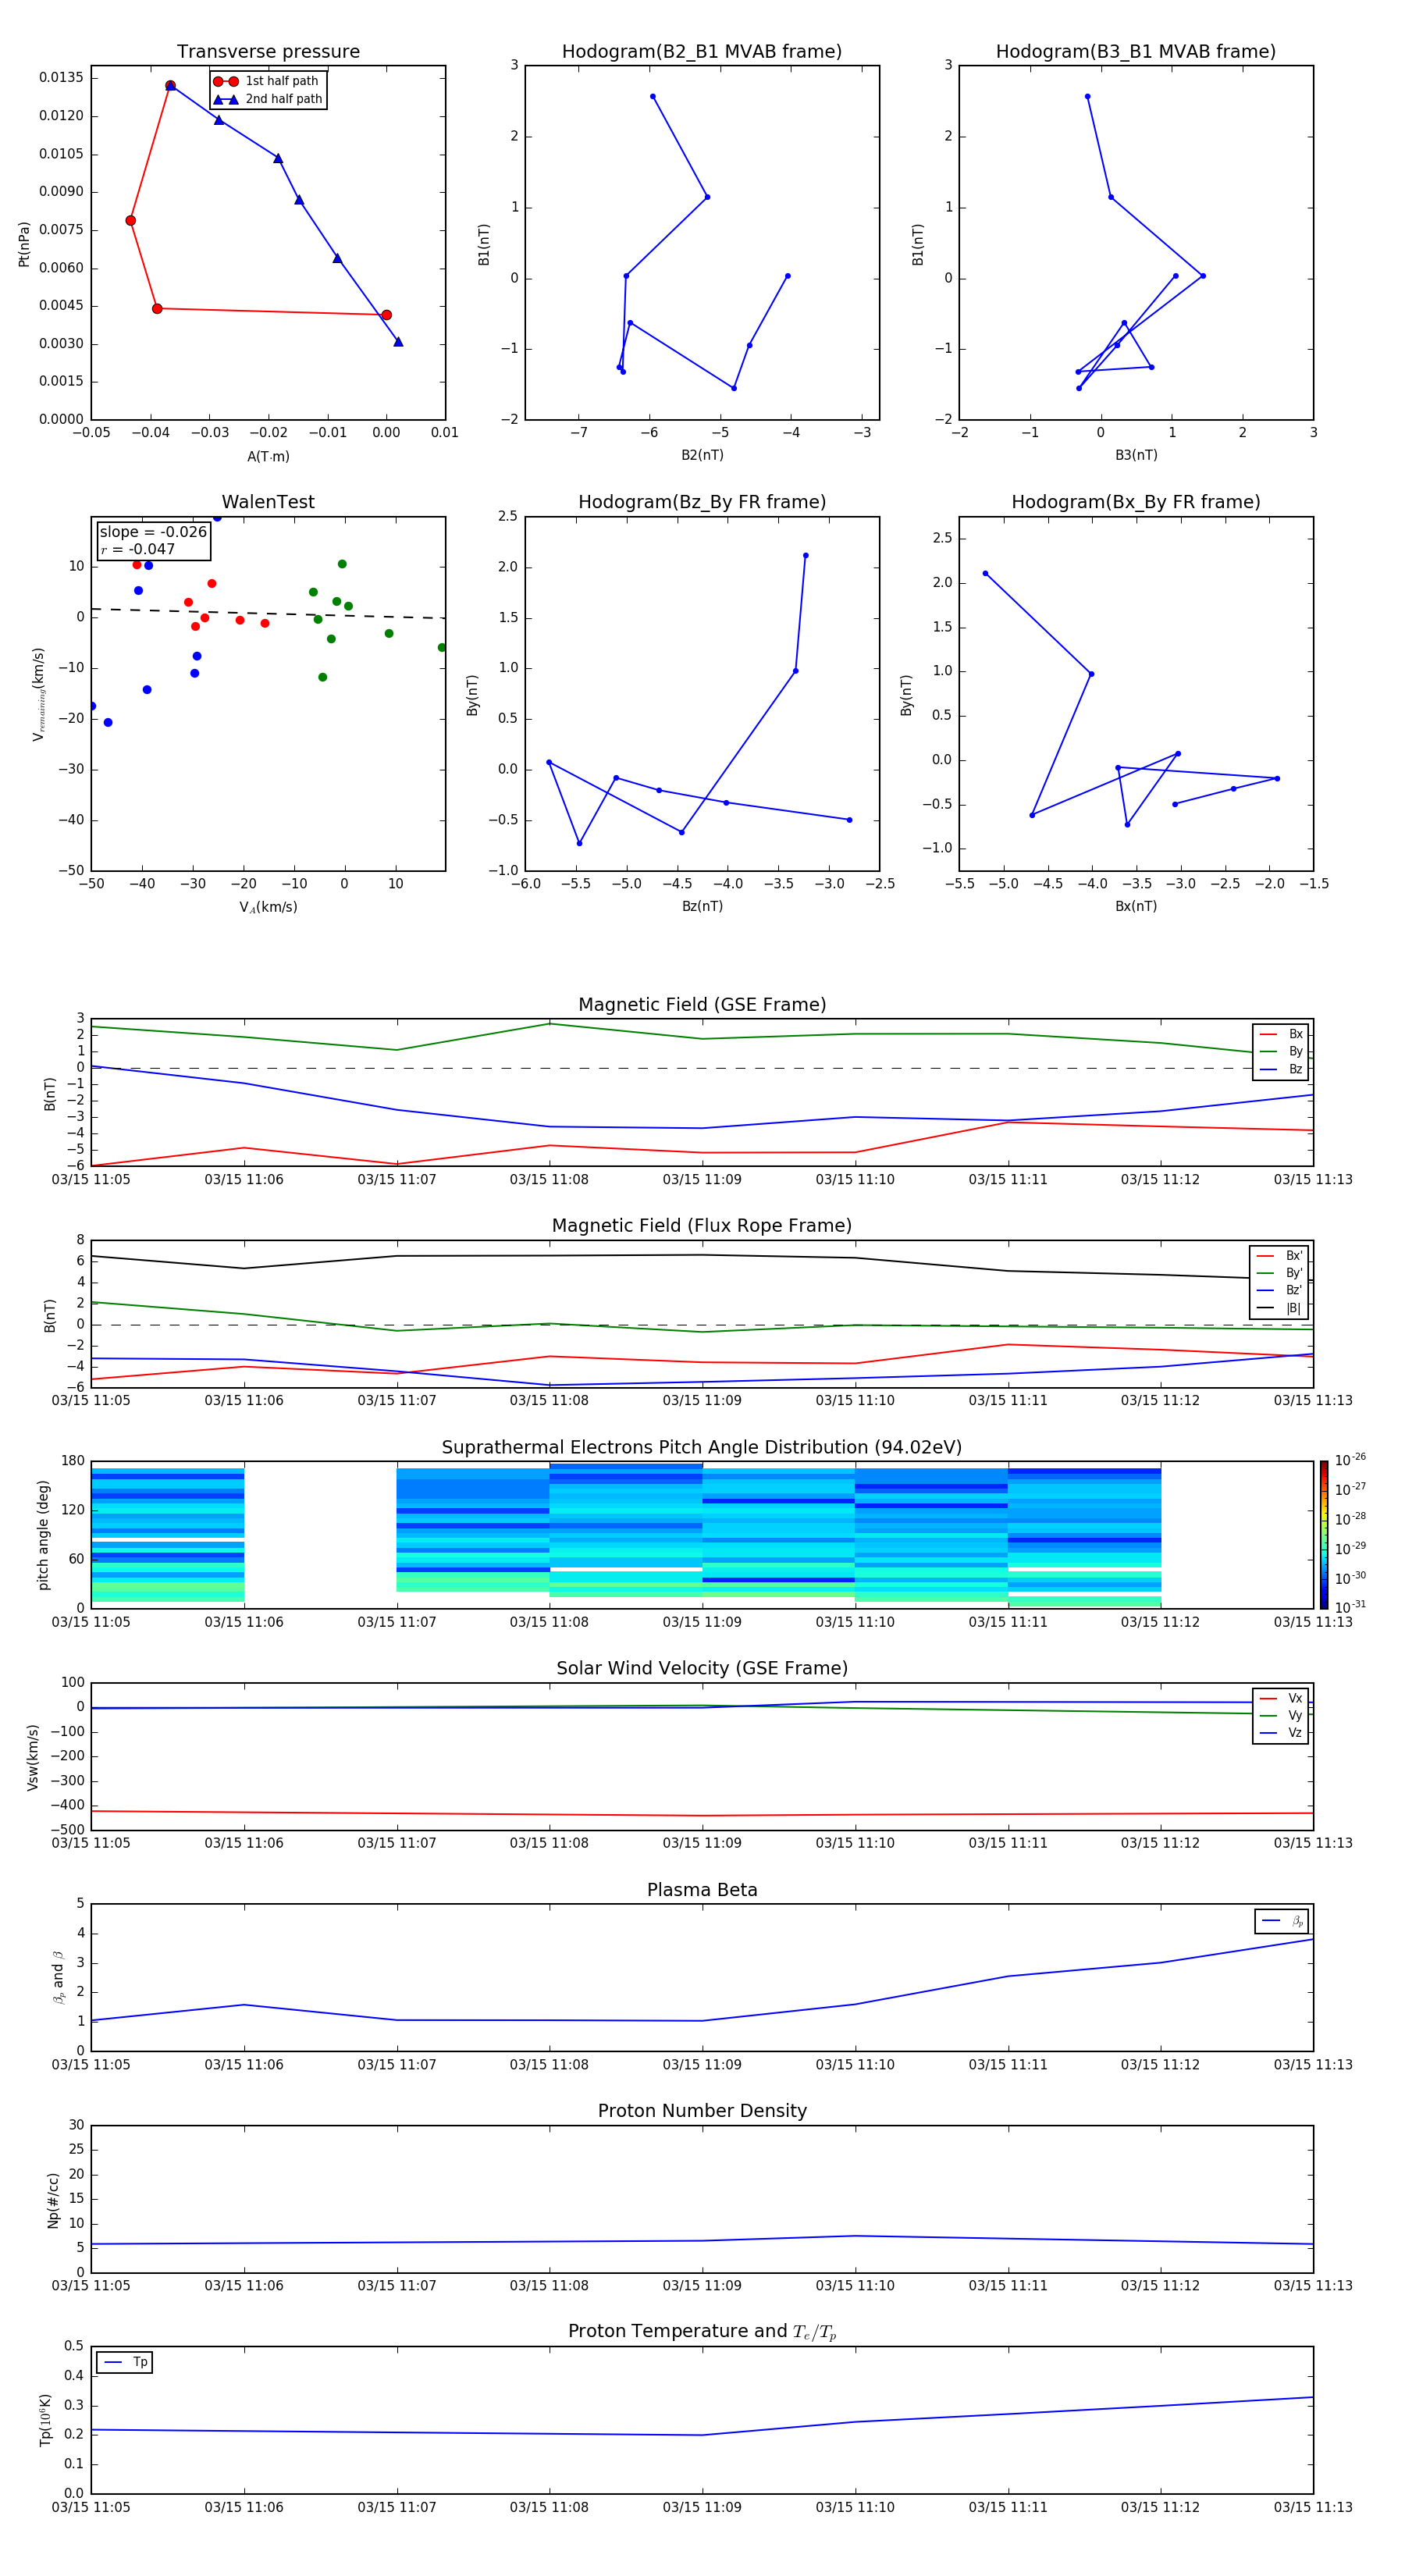The height and width of the screenshot is (2576, 1405).
Task: Select the Bz entry in GSE legend
Action: [1281, 1069]
